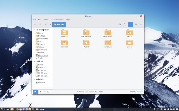Adjust the zoom slider in status bar
This screenshot has height=111, width=179.
[x=136, y=92]
